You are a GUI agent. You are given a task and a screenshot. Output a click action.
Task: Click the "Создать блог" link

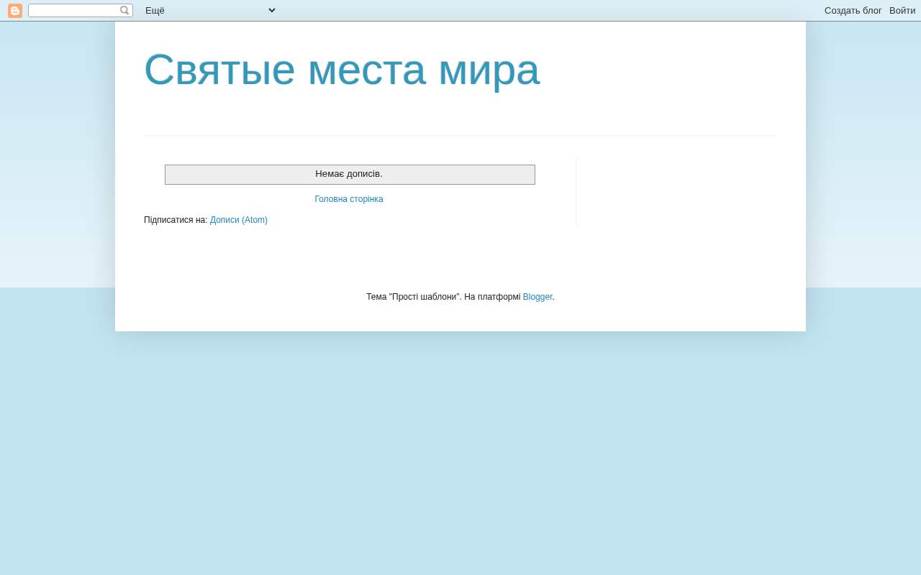click(x=853, y=11)
